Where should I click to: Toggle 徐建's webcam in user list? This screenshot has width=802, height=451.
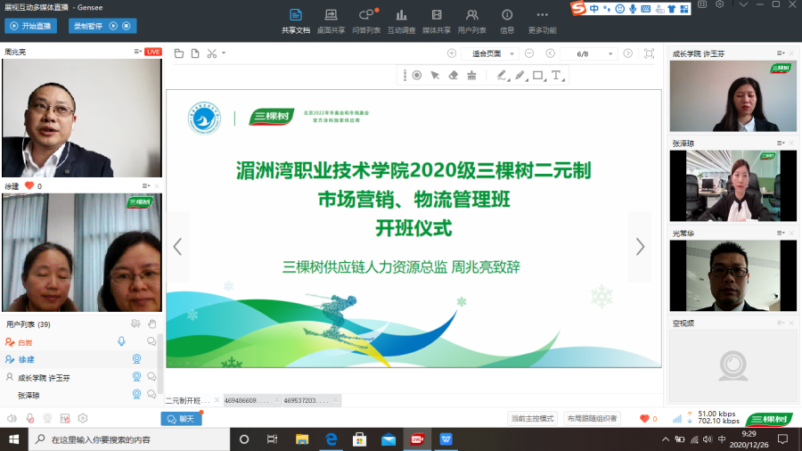136,359
